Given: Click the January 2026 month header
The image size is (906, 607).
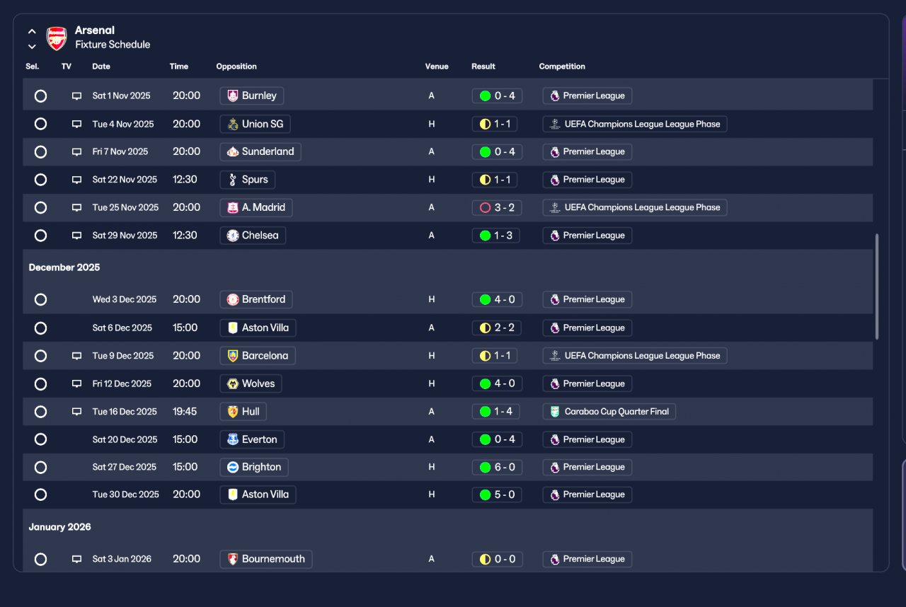Looking at the screenshot, I should tap(60, 527).
